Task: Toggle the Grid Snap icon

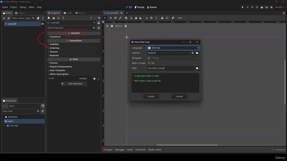Action: 152,18
